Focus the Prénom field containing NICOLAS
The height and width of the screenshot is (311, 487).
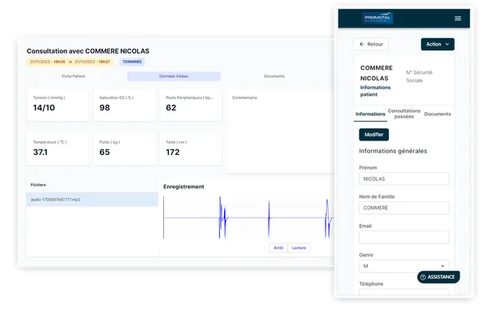coord(403,179)
